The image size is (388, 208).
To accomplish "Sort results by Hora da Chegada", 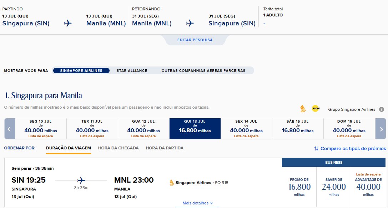I will pos(118,148).
